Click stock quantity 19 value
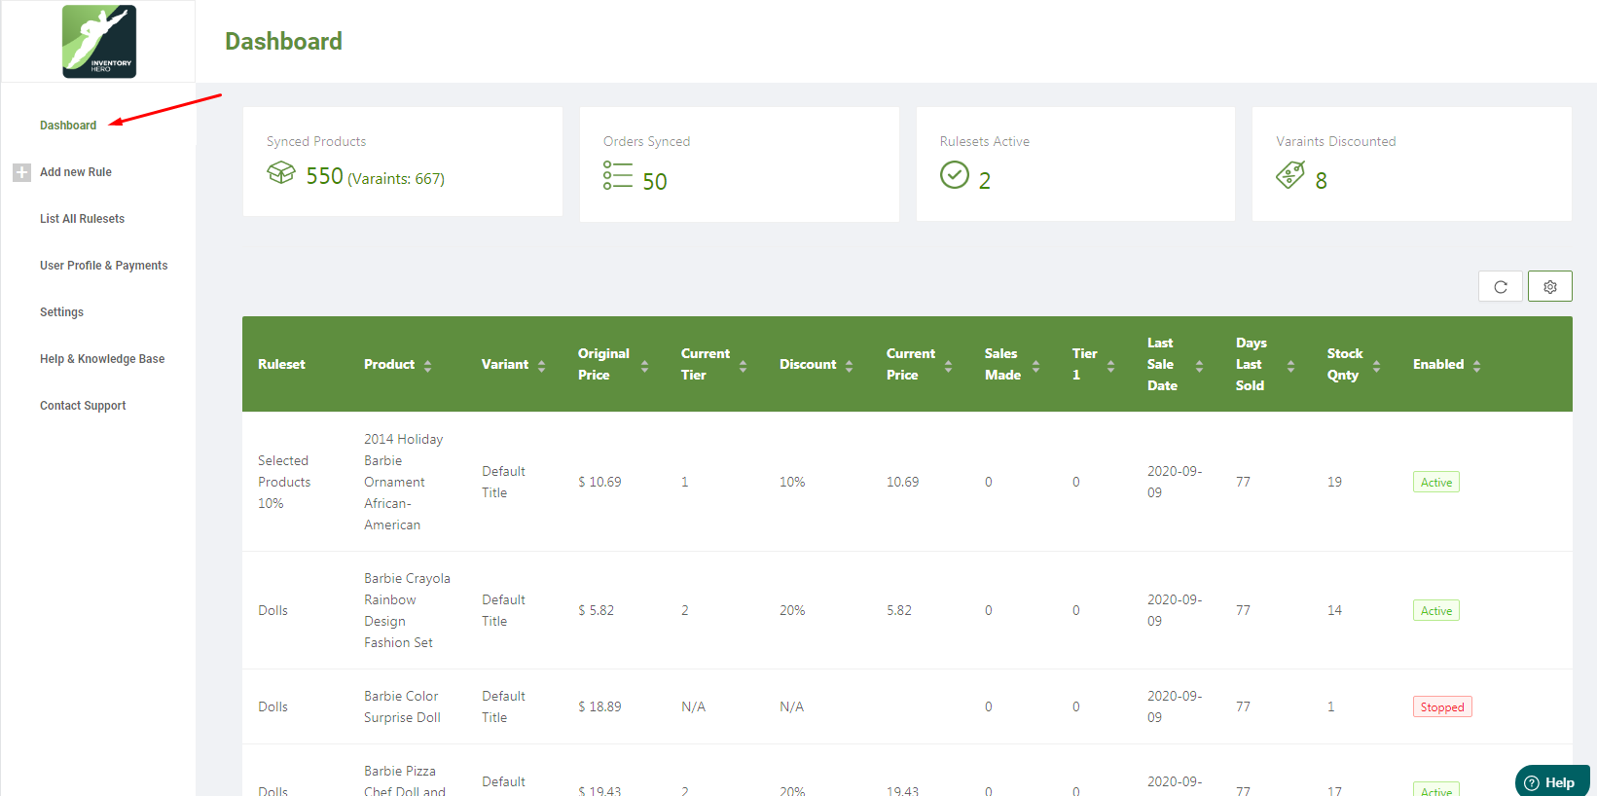 pyautogui.click(x=1334, y=482)
